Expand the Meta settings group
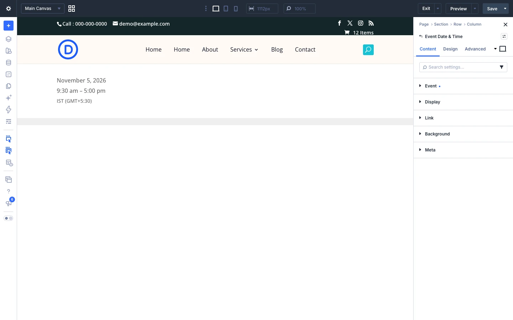The height and width of the screenshot is (320, 513). (463, 150)
